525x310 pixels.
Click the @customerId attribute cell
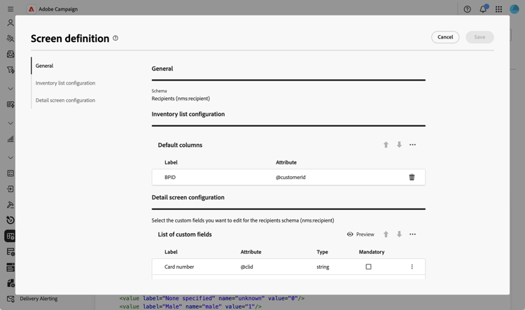pos(290,177)
